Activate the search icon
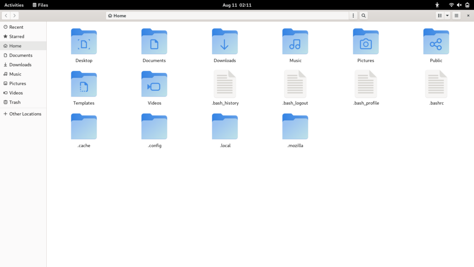 pyautogui.click(x=363, y=15)
